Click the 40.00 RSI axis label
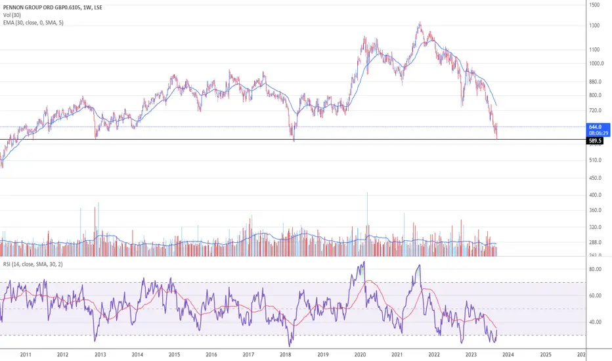The height and width of the screenshot is (361, 612). click(x=595, y=322)
